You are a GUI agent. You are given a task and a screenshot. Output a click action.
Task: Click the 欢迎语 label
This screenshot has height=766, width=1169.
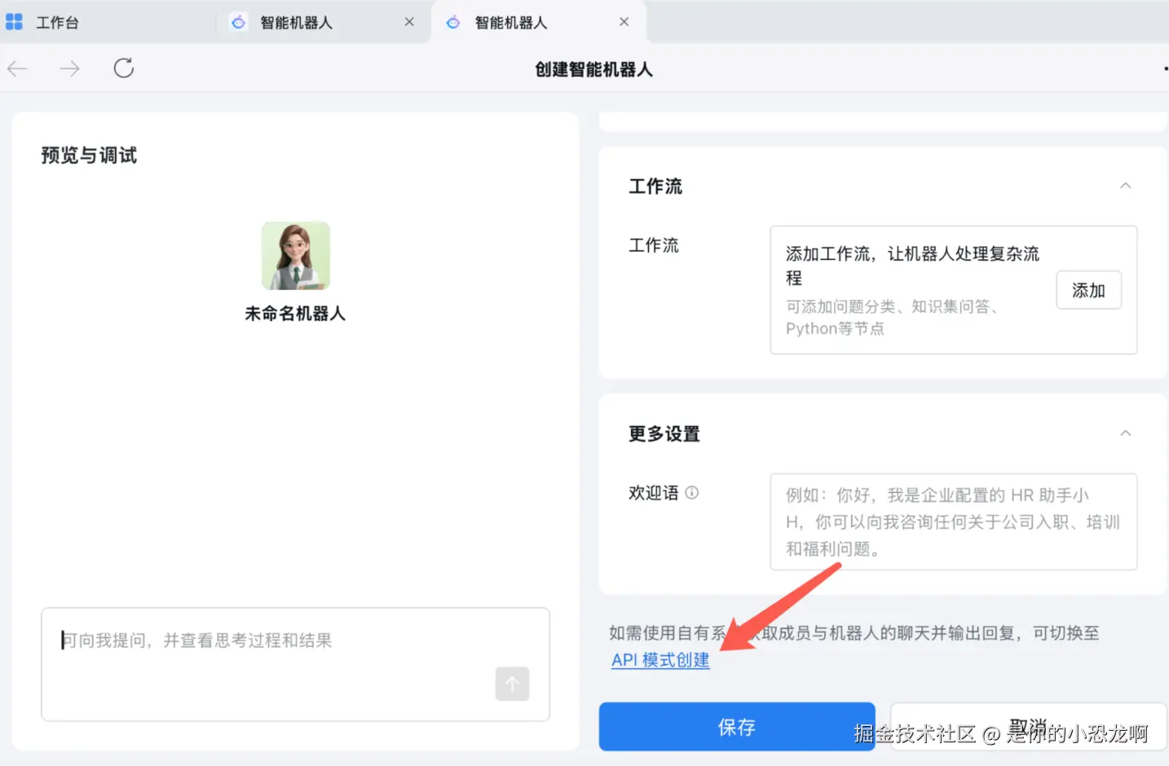(653, 493)
